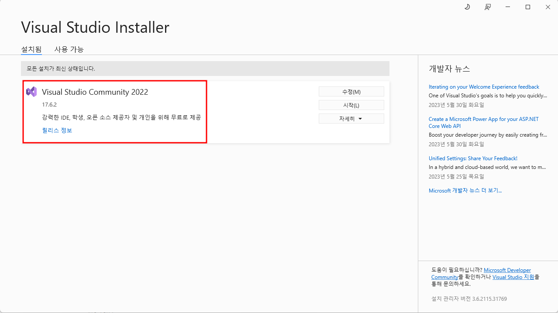Open Unified Settings: Share Your Feedback link

click(473, 158)
